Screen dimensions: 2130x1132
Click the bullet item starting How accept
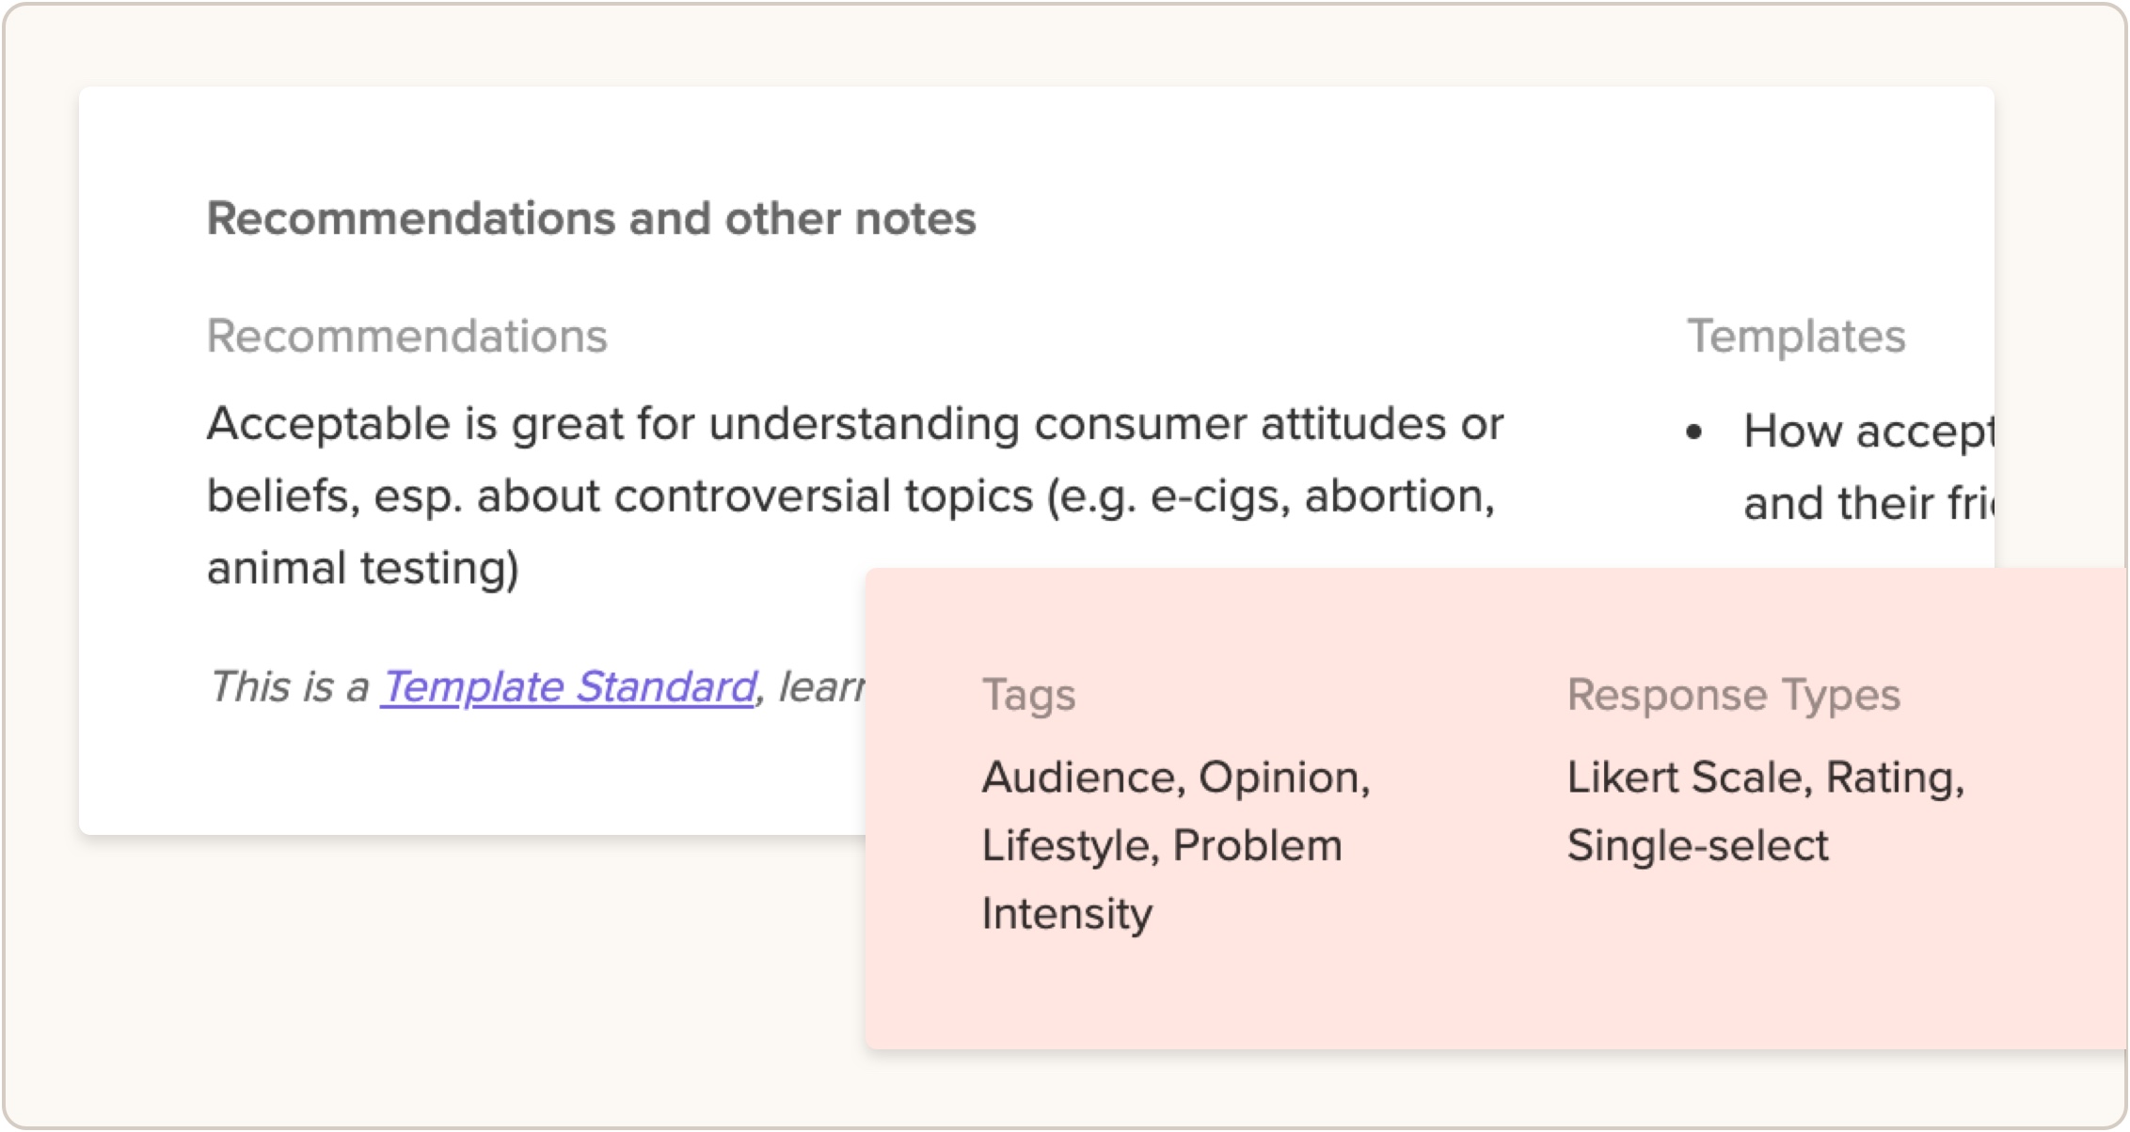point(1868,467)
